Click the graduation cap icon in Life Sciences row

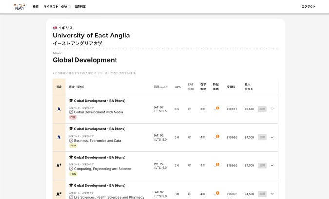click(x=71, y=185)
